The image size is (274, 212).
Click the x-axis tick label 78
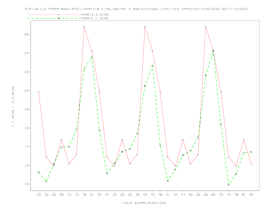click(236, 195)
